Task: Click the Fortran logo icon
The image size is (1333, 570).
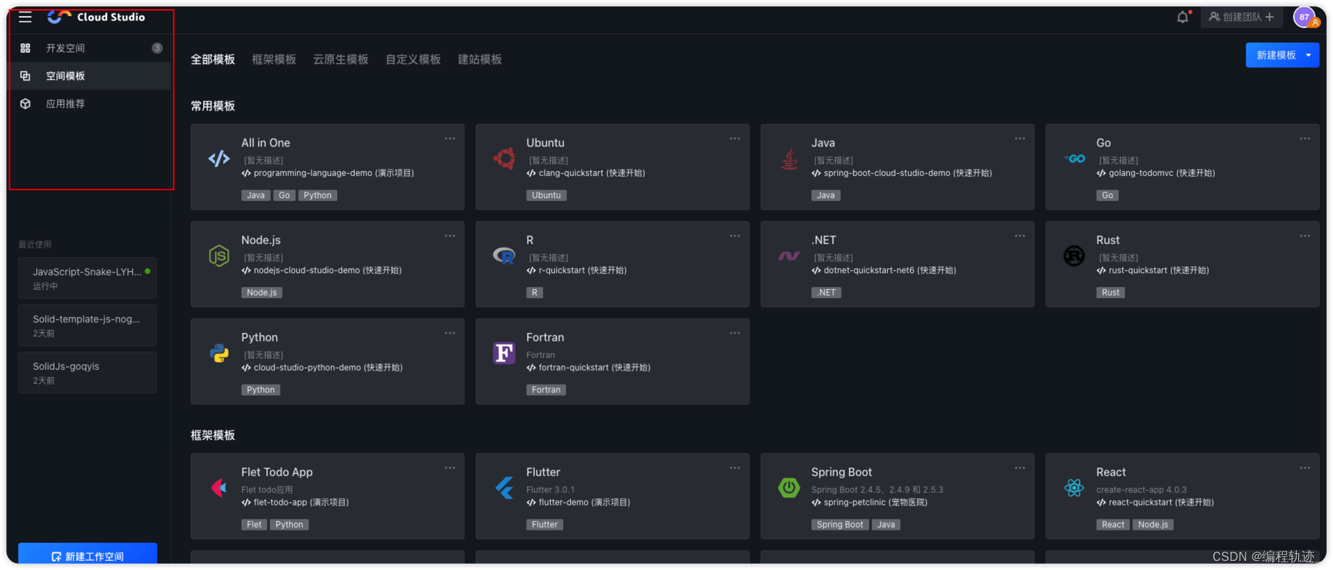Action: click(504, 353)
